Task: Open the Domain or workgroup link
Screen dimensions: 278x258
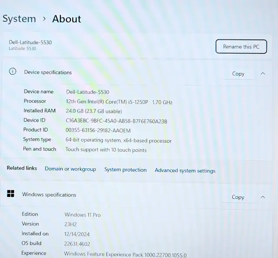Action: point(70,169)
